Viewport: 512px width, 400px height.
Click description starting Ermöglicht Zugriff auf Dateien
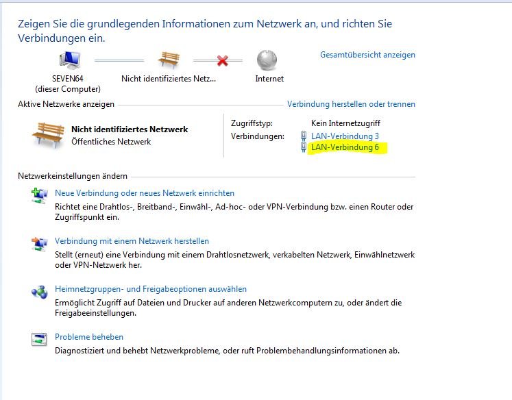[x=228, y=308]
